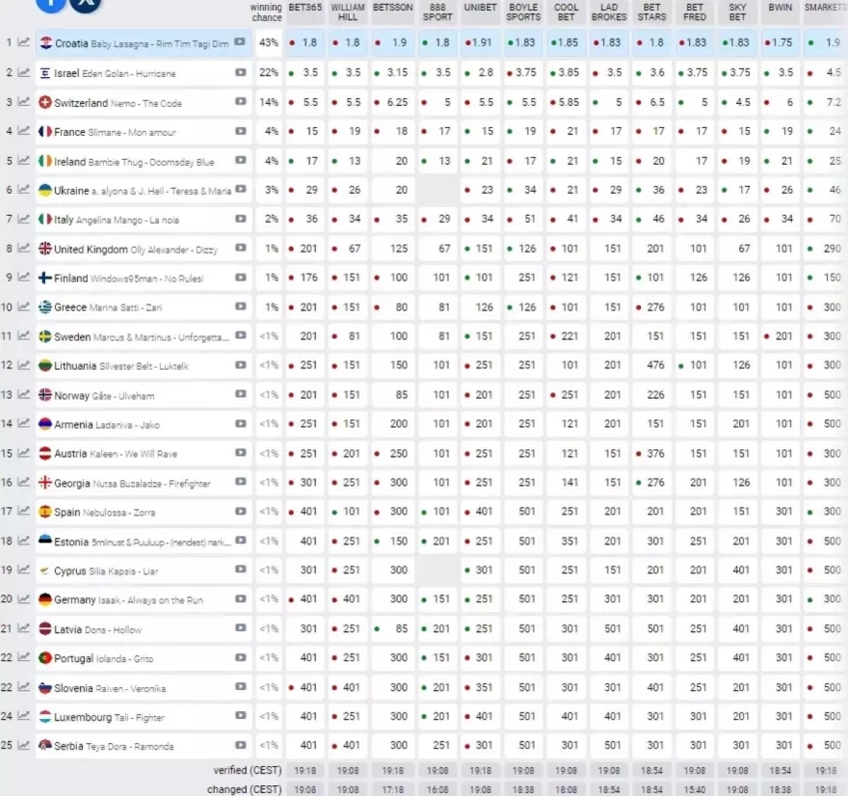Play the video icon for Serbia's Ramonda
848x796 pixels.
(x=240, y=746)
